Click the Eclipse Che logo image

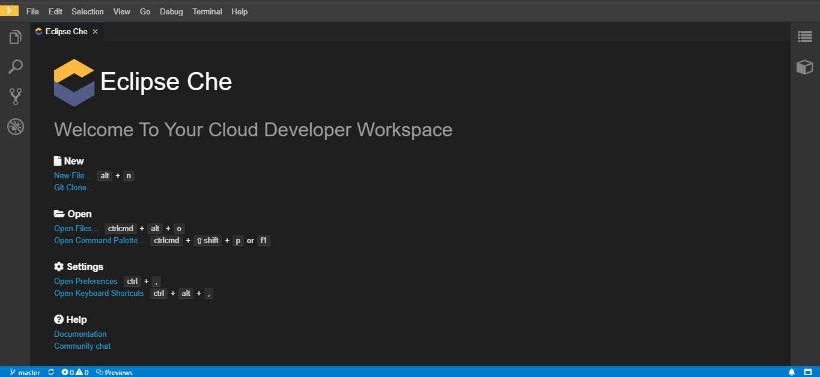pyautogui.click(x=74, y=83)
